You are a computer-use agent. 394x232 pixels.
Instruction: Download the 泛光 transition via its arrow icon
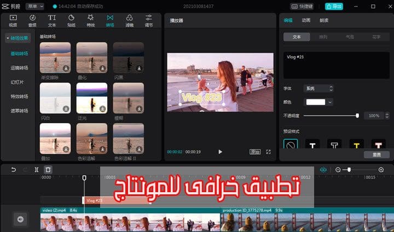pyautogui.click(x=102, y=109)
